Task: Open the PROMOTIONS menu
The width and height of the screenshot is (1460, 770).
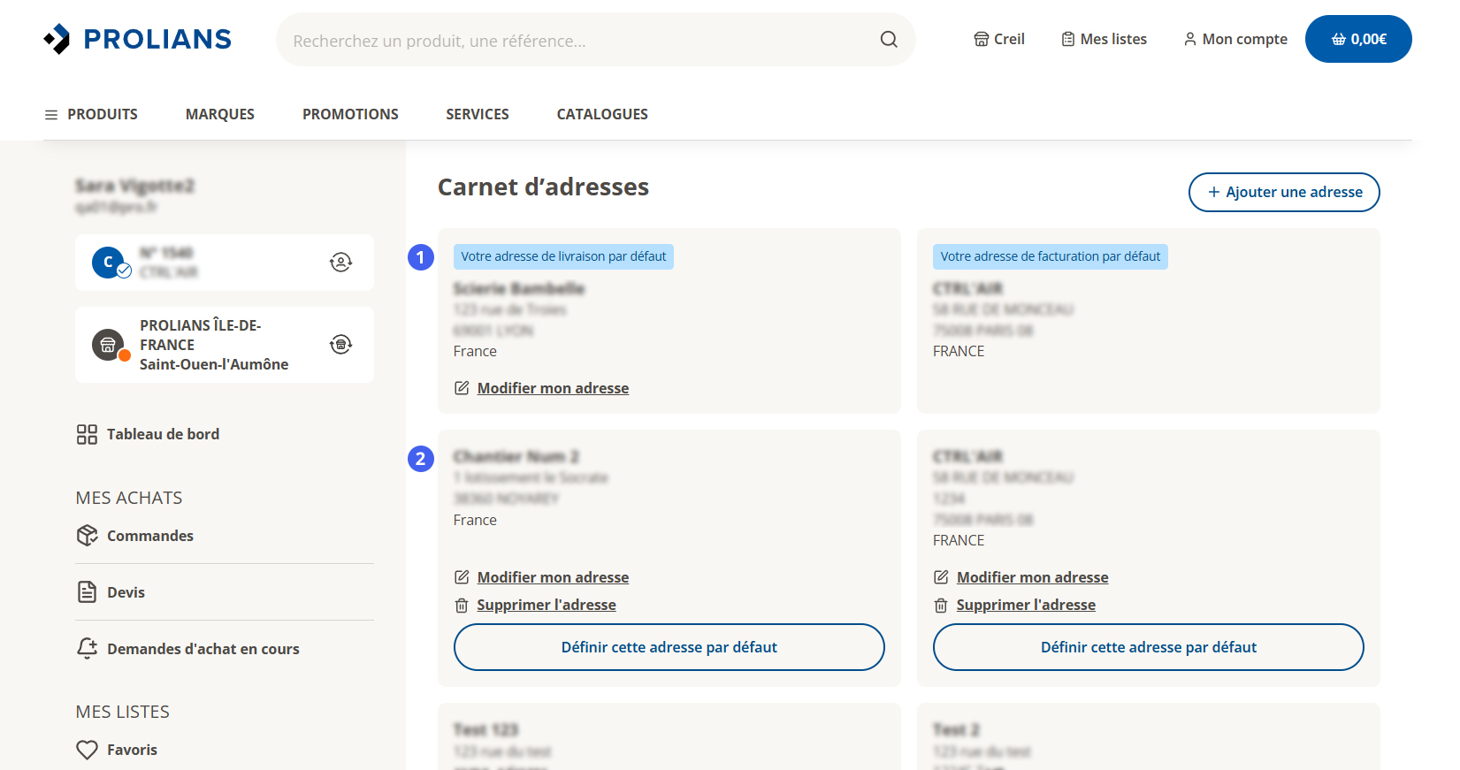Action: pos(350,114)
